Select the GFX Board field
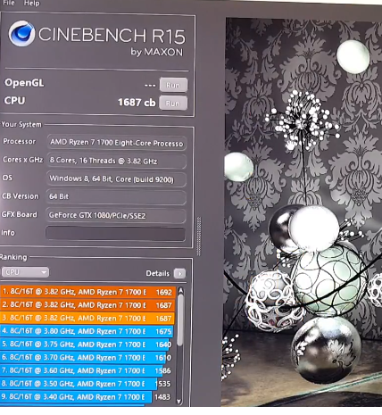Screen dimensions: 382x415 pos(116,215)
